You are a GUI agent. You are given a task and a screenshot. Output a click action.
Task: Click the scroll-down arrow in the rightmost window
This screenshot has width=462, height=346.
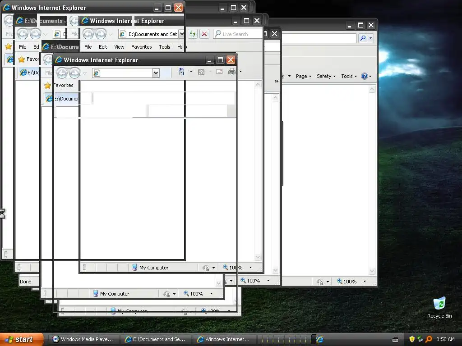tap(372, 271)
